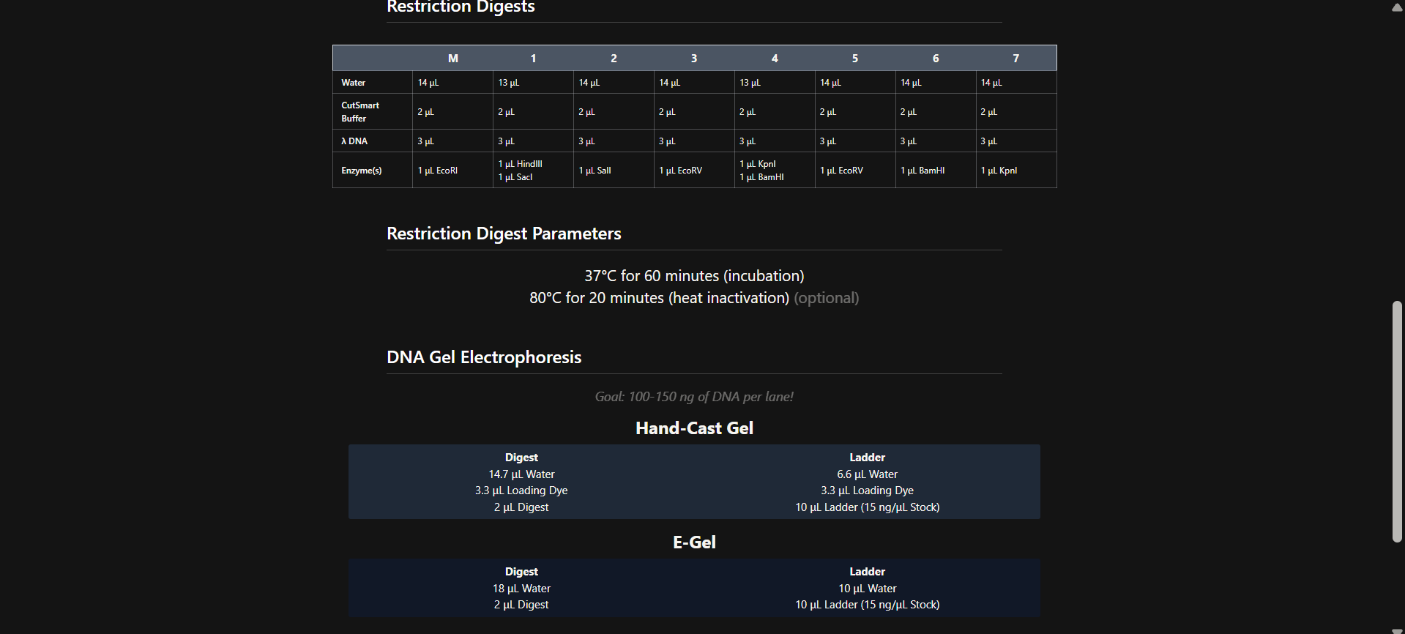
Task: Click the vertical scrollbar thumb
Action: pos(1397,421)
